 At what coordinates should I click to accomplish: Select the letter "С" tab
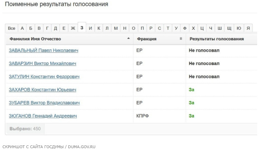159,28
